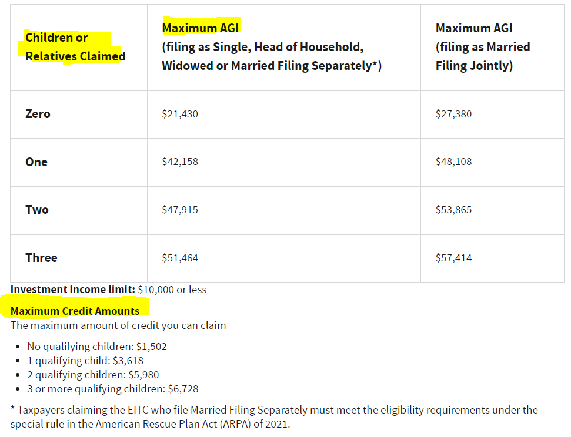Screen dimensions: 571x437
Task: Click the $57,414 table cell
Action: point(453,258)
